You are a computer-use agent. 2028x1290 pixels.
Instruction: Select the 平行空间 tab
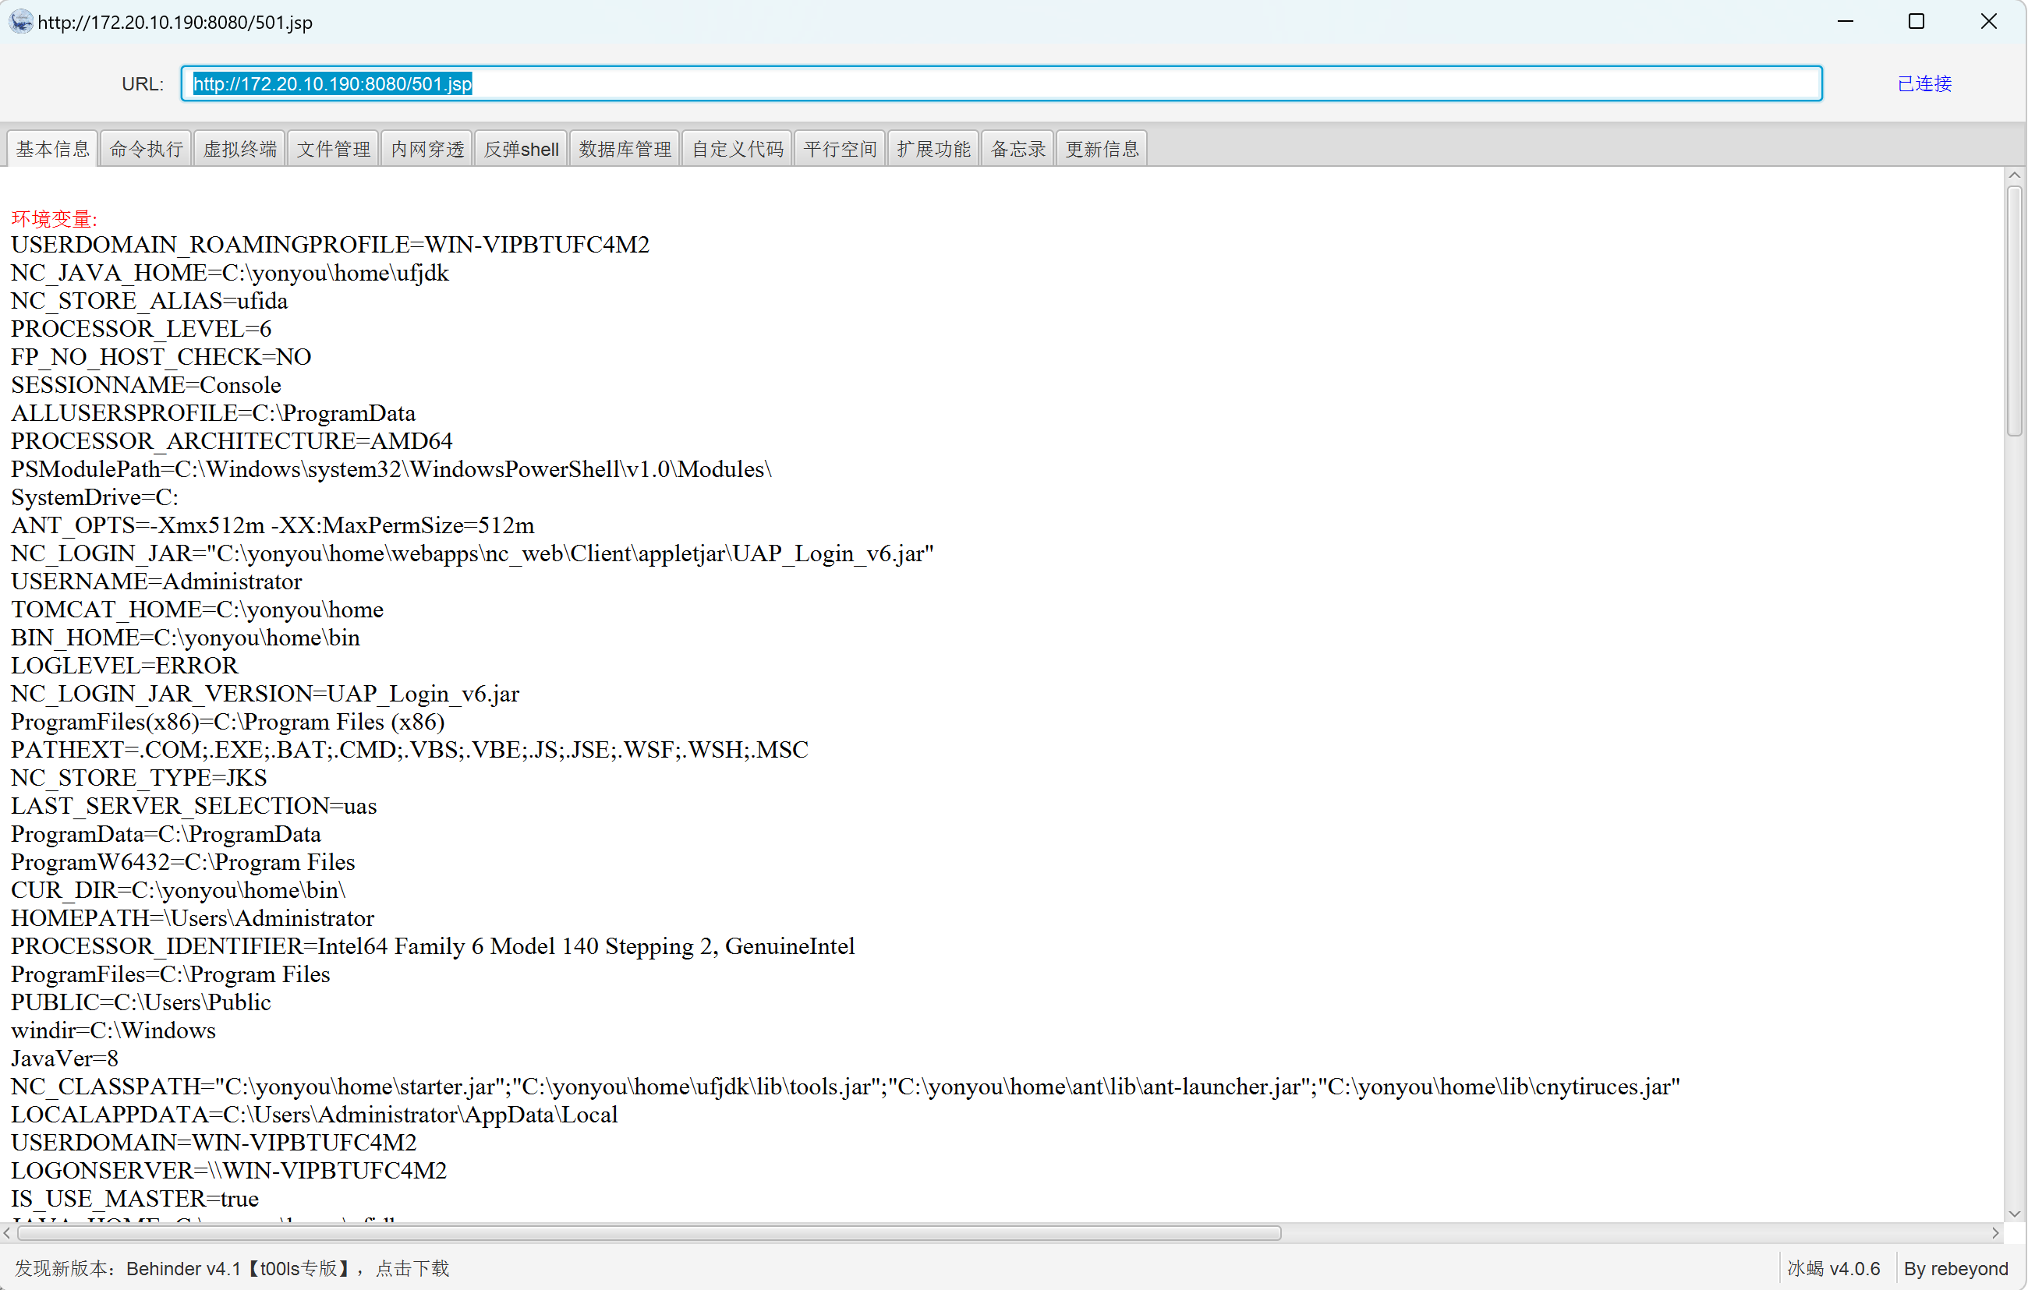[840, 149]
